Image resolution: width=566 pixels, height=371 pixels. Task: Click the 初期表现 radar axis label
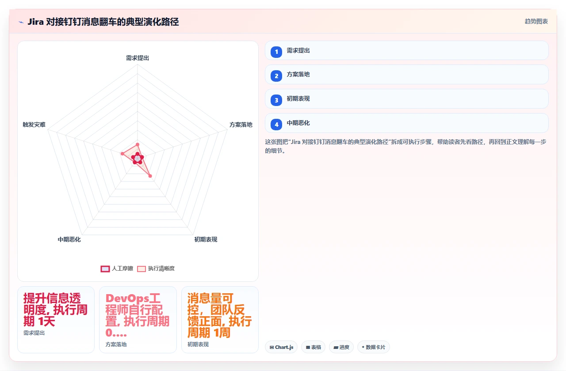pos(206,239)
